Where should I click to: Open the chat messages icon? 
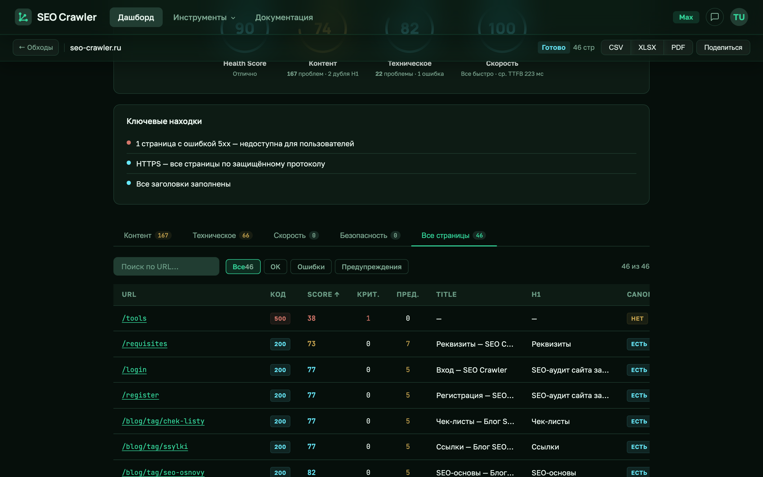point(715,17)
